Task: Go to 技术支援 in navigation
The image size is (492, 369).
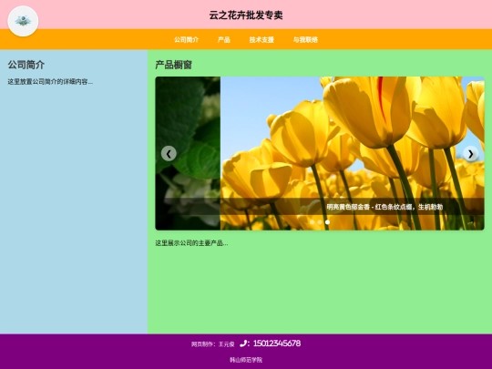Action: (261, 39)
